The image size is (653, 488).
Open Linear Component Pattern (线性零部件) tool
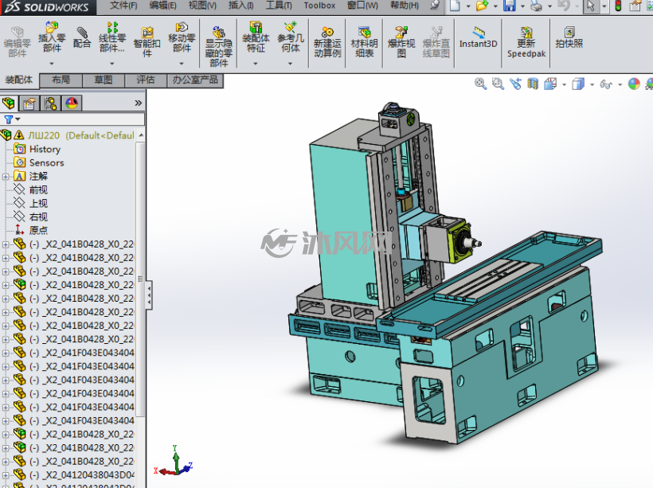(111, 37)
